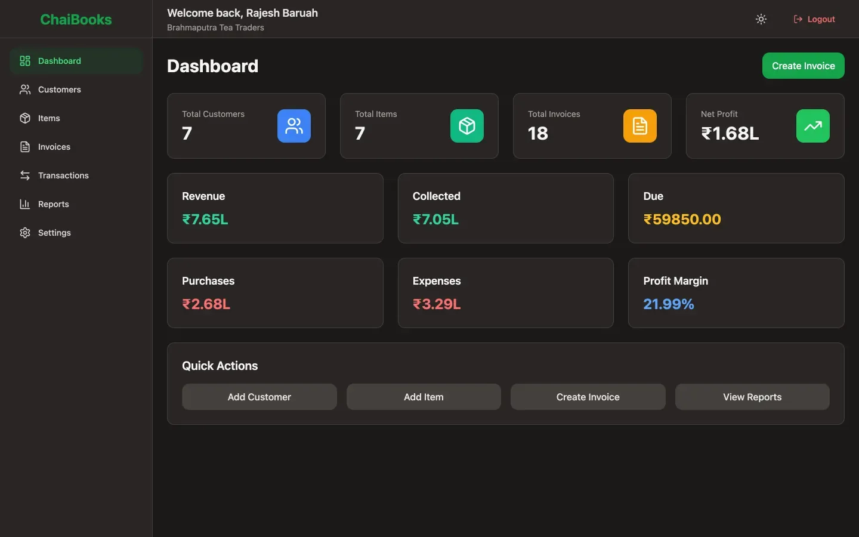The width and height of the screenshot is (859, 537).
Task: Click the Invoices document icon in sidebar
Action: tap(25, 147)
